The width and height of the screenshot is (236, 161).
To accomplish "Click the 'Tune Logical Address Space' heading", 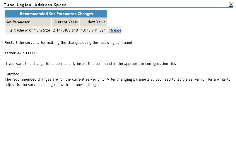I will pos(35,5).
